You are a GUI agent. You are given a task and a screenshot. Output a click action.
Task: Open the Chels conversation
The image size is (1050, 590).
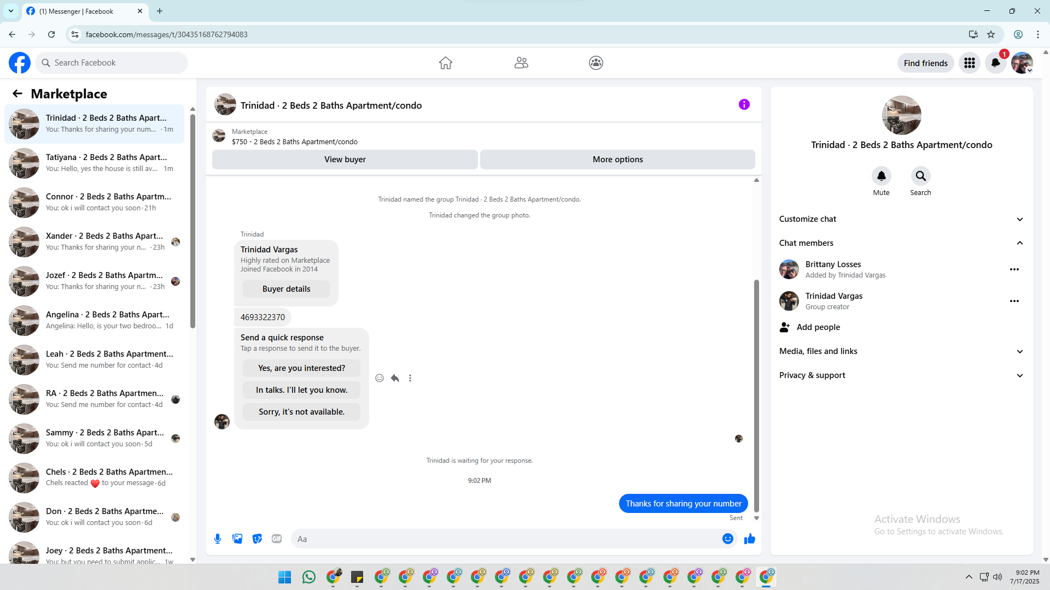[x=95, y=477]
